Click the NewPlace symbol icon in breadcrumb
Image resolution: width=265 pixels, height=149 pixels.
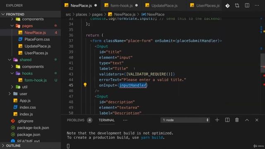[x=144, y=14]
